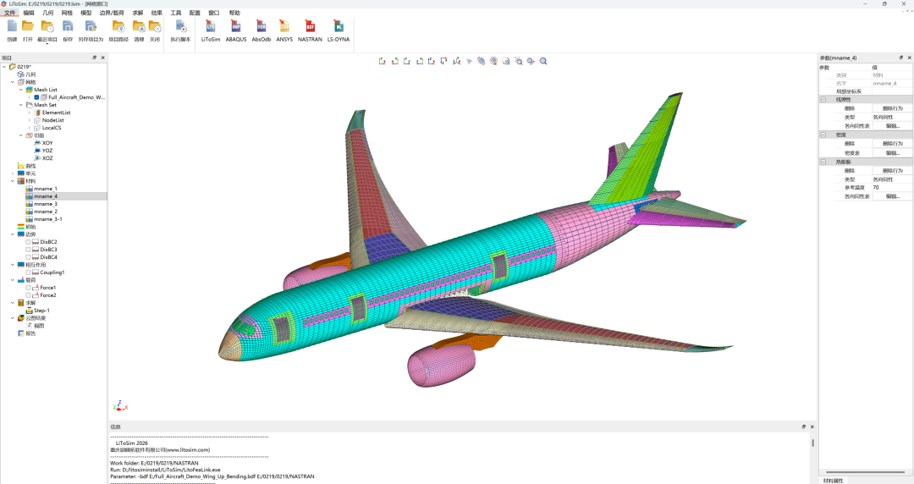Import a LiToSim file via LTS icon

(211, 27)
